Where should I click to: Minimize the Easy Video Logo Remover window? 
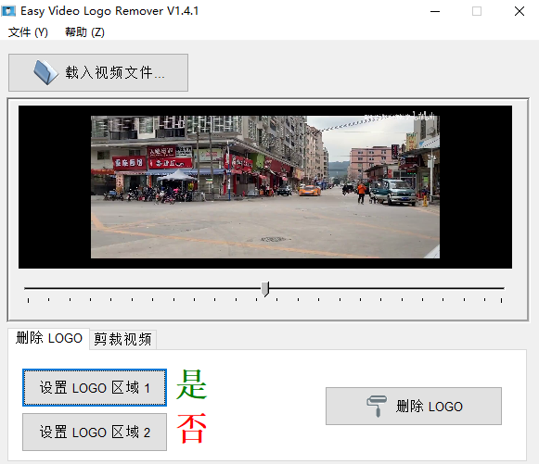pyautogui.click(x=435, y=11)
